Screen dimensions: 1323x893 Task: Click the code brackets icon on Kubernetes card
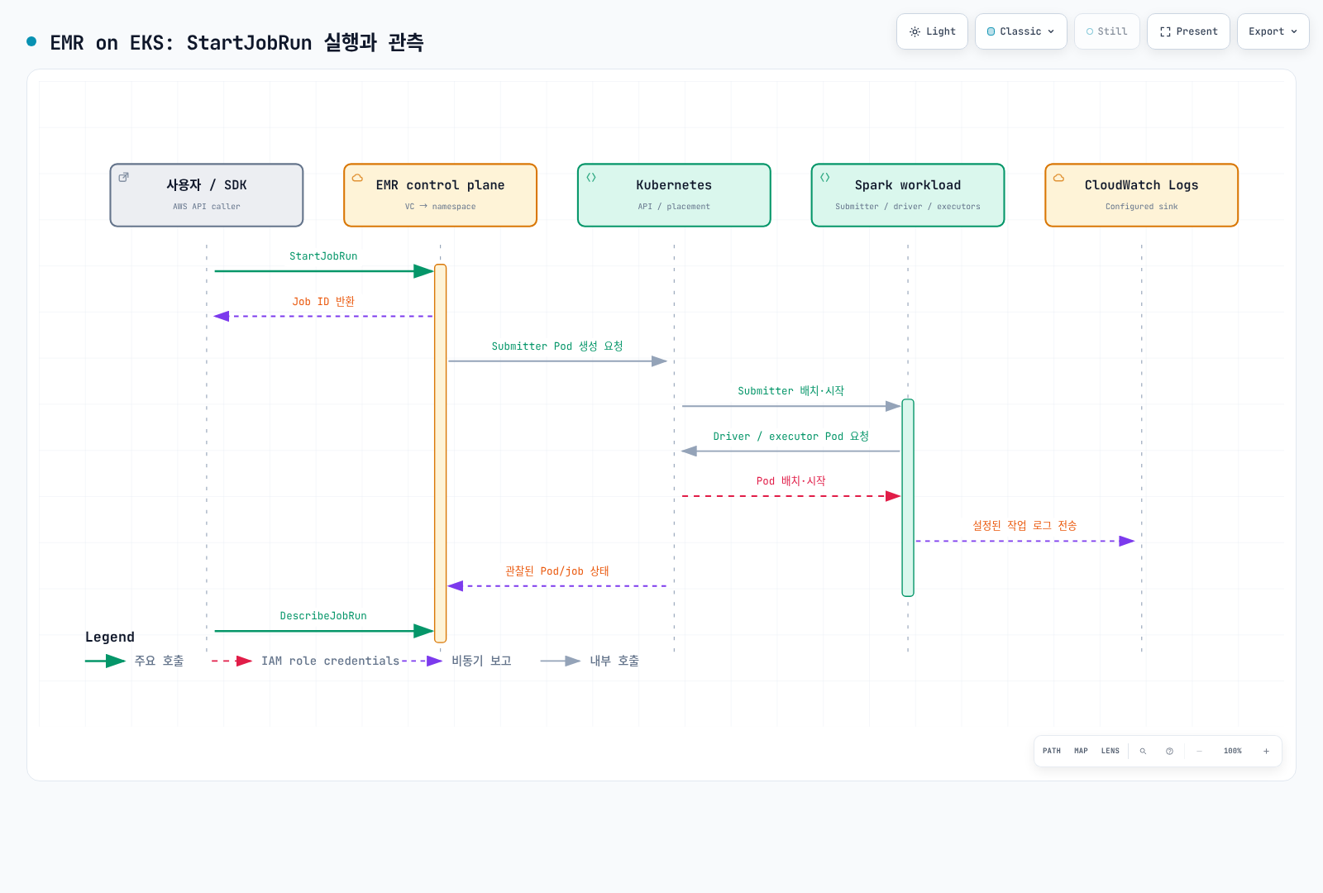click(591, 177)
